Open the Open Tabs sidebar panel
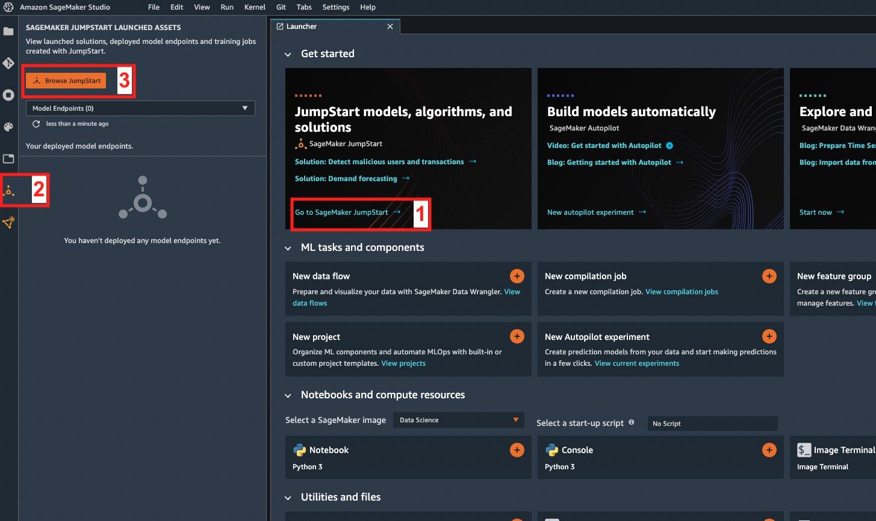Viewport: 876px width, 521px height. coord(9,159)
